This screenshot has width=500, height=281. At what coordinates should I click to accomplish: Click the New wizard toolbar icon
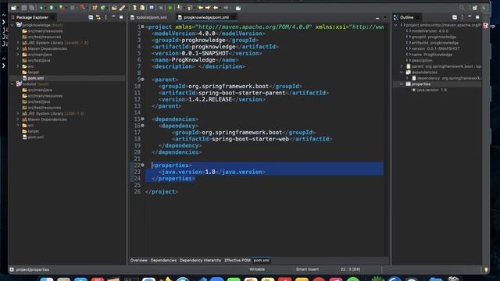13,8
